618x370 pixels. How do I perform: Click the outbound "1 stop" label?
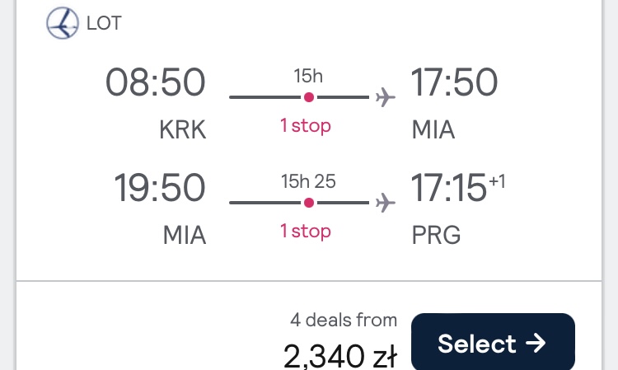(306, 126)
